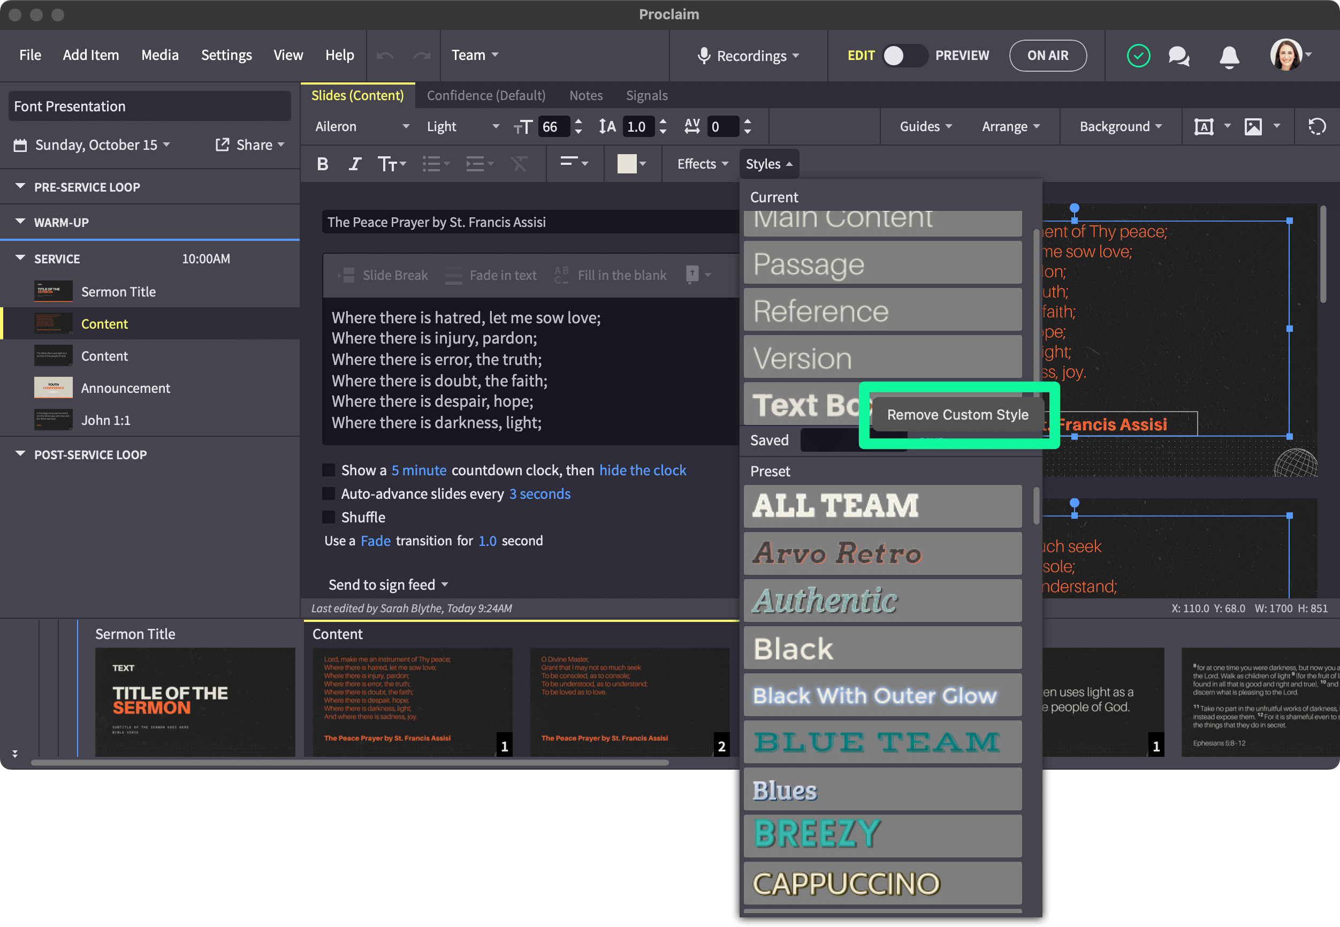
Task: Open the File menu
Action: [30, 55]
